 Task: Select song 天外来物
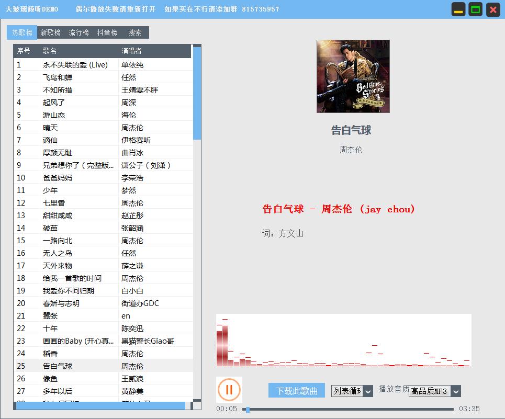(58, 266)
